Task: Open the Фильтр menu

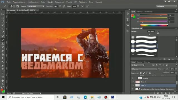Action: [69, 2]
